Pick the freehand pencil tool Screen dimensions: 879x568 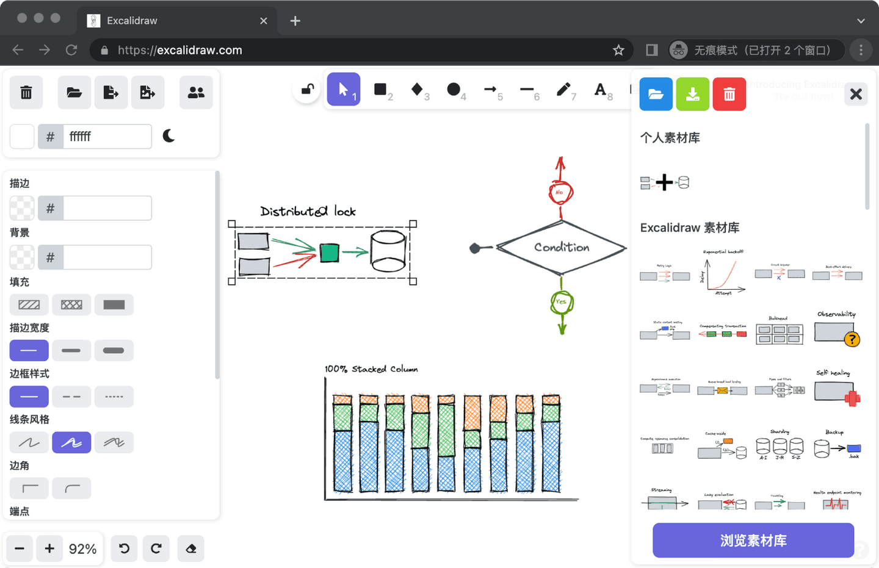tap(563, 90)
